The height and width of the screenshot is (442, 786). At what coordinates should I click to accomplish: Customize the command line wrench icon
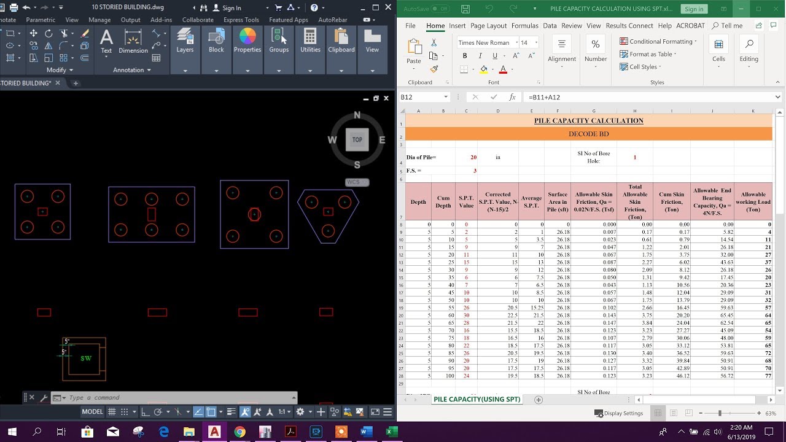pos(44,398)
